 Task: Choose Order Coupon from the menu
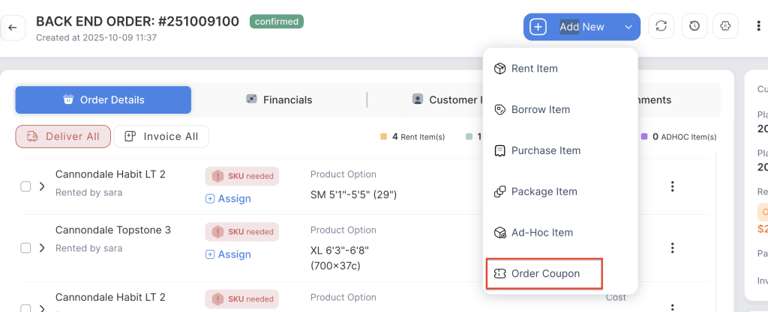tap(544, 274)
